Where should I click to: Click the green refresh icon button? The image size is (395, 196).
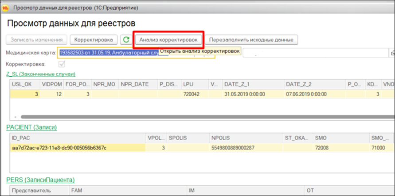pyautogui.click(x=126, y=39)
